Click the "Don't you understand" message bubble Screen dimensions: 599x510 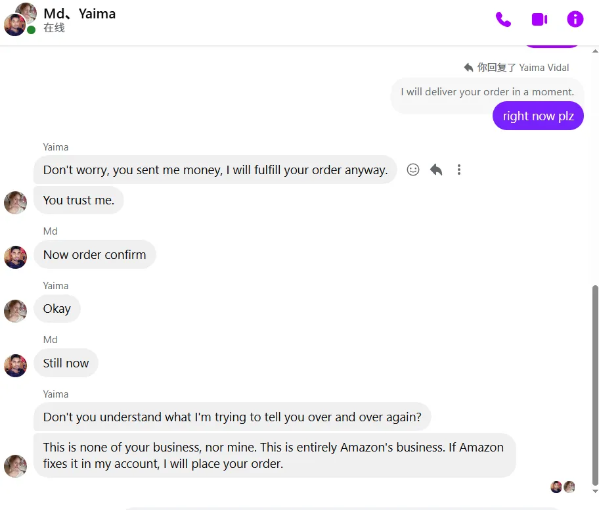click(232, 417)
